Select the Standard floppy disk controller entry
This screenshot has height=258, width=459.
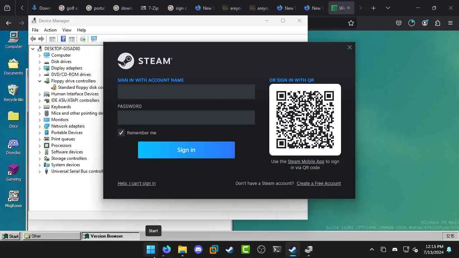[77, 87]
